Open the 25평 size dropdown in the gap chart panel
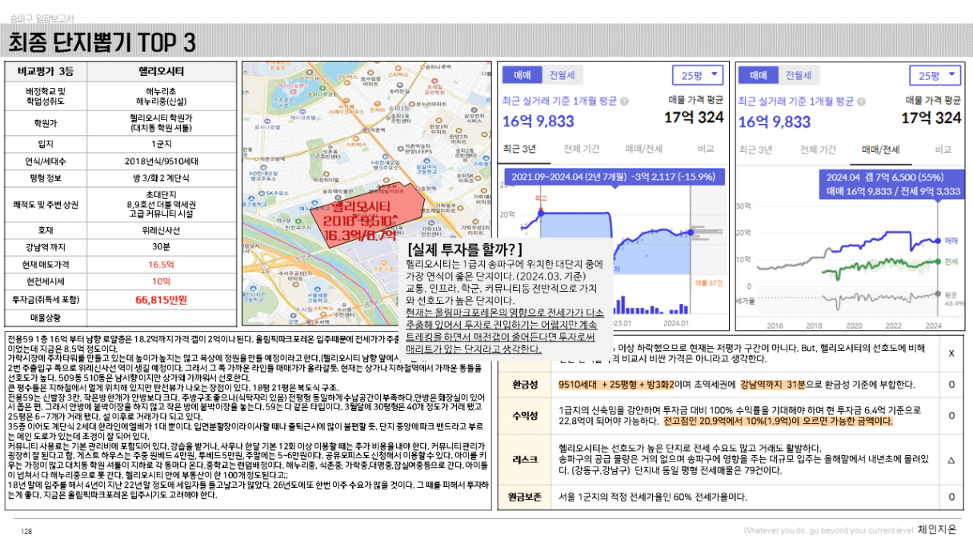Image resolution: width=973 pixels, height=547 pixels. coord(935,75)
